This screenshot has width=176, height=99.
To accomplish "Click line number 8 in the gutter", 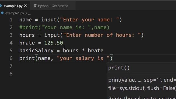I will pyautogui.click(x=11, y=74).
